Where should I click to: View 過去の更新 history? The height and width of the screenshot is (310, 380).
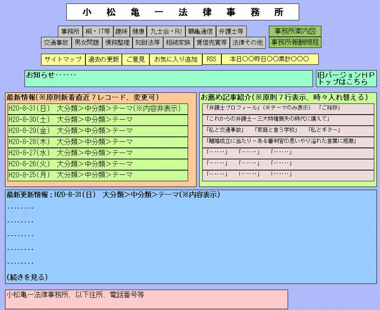coord(104,59)
